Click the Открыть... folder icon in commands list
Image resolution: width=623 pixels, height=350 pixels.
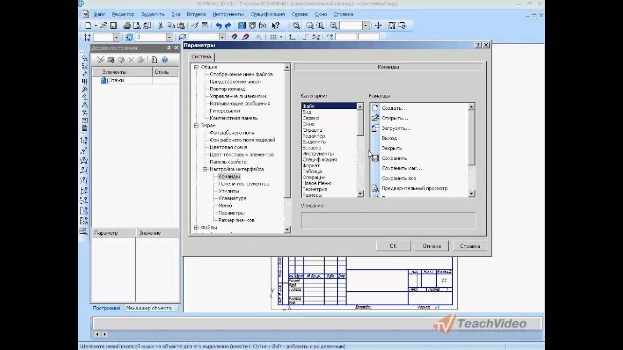click(x=375, y=118)
